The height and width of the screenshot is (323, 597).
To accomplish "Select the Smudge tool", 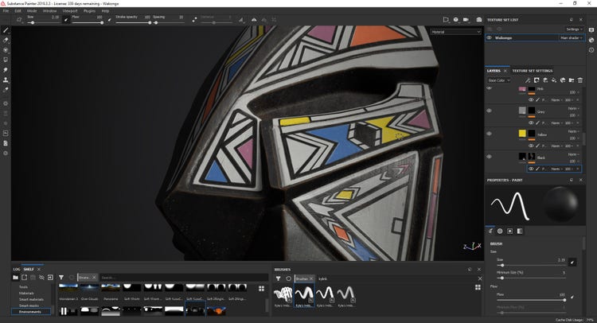I will point(6,70).
